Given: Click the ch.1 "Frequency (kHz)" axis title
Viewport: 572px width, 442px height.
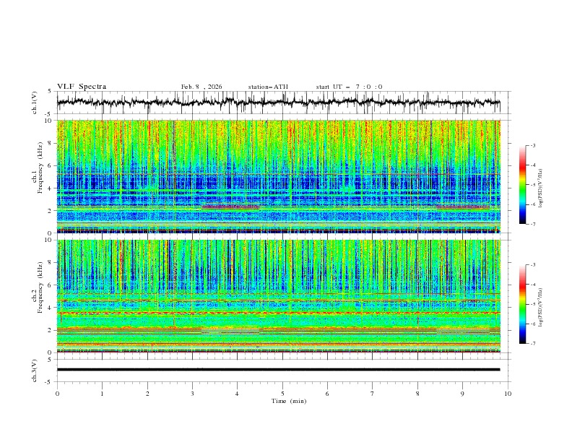Looking at the screenshot, I should click(40, 168).
